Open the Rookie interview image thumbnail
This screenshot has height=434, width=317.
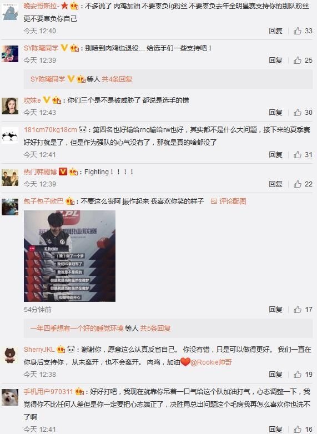pos(69,256)
